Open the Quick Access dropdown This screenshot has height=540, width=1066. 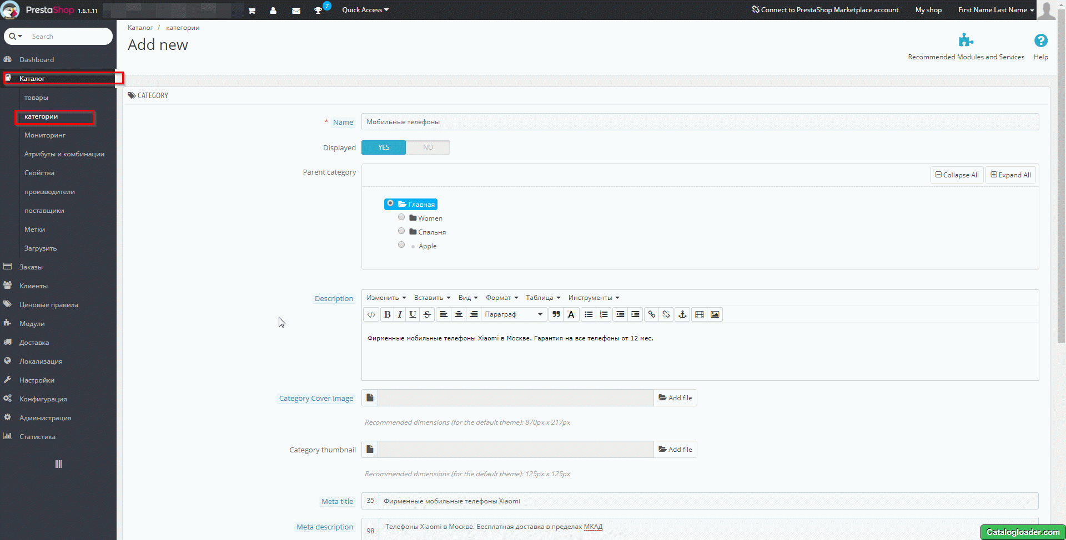tap(365, 10)
